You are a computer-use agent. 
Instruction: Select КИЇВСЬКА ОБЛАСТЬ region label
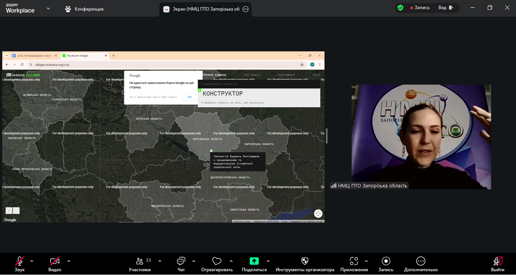pos(149,119)
